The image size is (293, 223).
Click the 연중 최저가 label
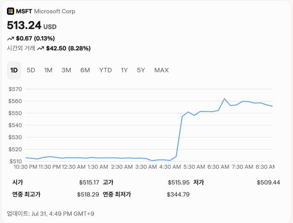point(117,194)
